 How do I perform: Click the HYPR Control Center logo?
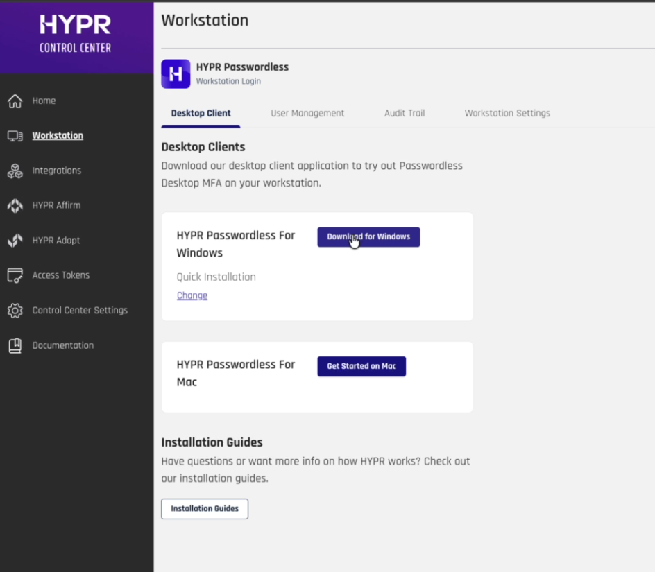pos(76,35)
